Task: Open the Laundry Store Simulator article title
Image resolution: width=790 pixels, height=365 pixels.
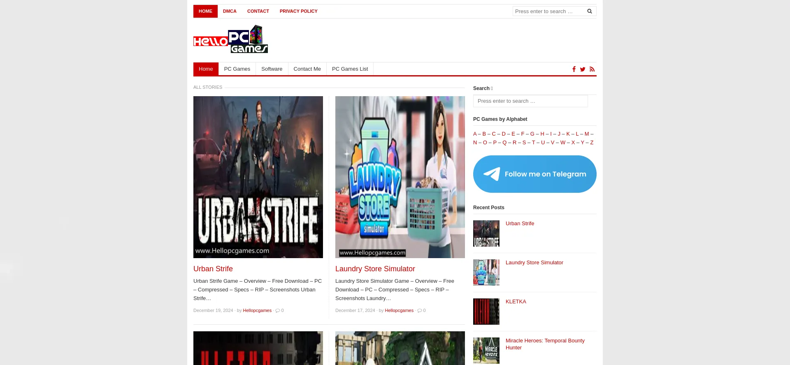Action: (x=375, y=269)
